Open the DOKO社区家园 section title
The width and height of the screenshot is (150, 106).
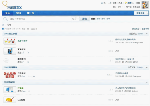point(10,34)
